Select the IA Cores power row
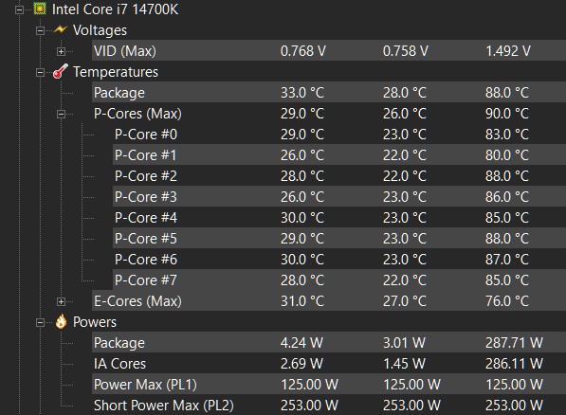 click(329, 364)
